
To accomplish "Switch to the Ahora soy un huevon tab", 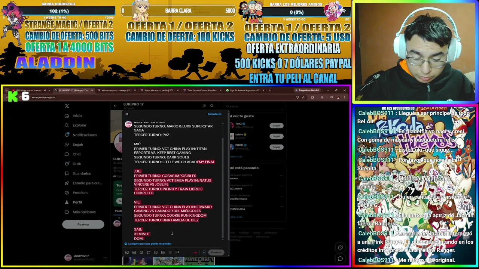I will click(30, 90).
